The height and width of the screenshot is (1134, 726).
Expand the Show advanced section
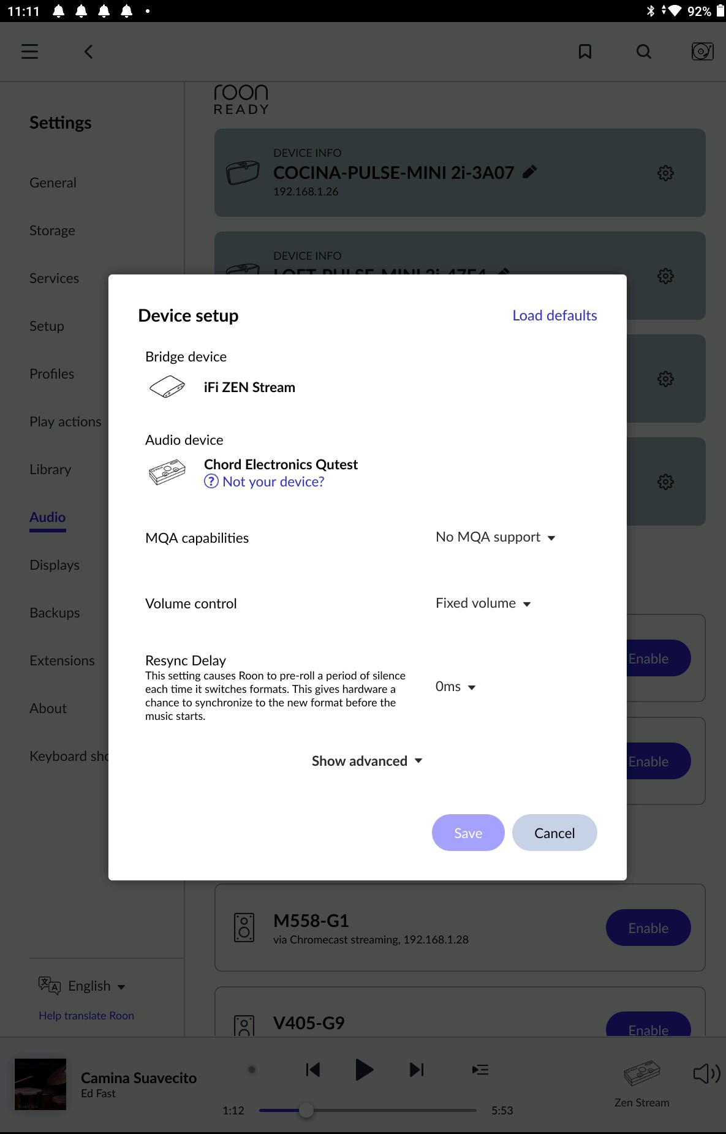pyautogui.click(x=367, y=761)
